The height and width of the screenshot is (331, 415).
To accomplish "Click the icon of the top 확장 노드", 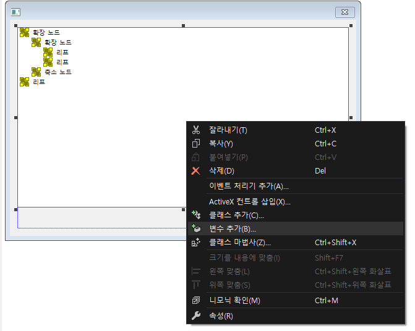I will coord(24,32).
